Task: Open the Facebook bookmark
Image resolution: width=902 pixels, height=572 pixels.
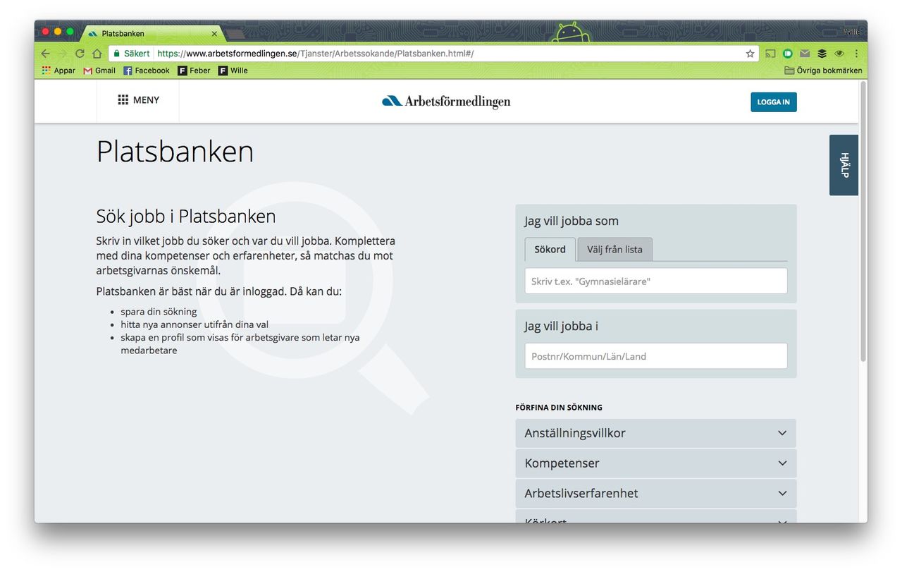Action: [x=147, y=71]
